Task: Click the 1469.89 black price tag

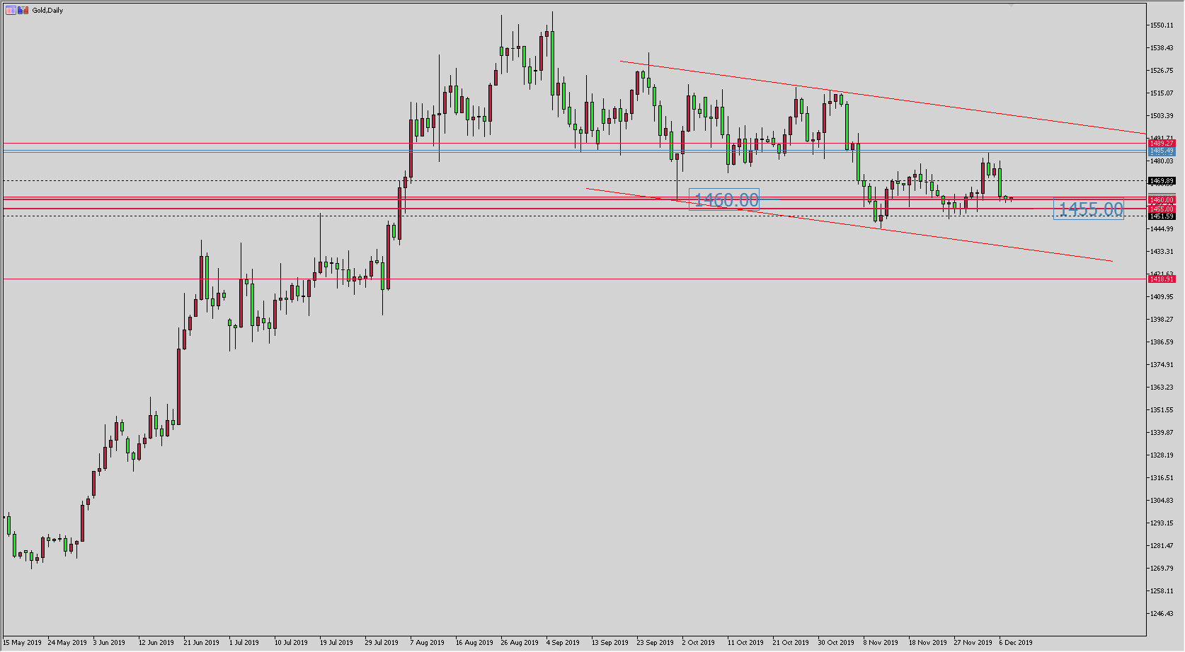Action: [x=1162, y=181]
